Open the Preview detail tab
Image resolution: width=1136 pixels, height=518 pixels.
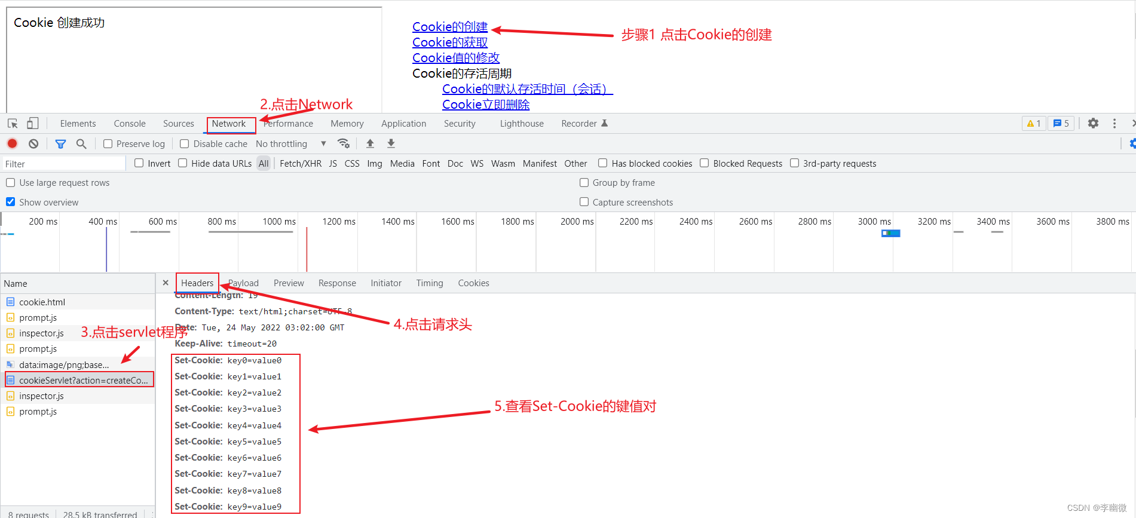pyautogui.click(x=289, y=283)
